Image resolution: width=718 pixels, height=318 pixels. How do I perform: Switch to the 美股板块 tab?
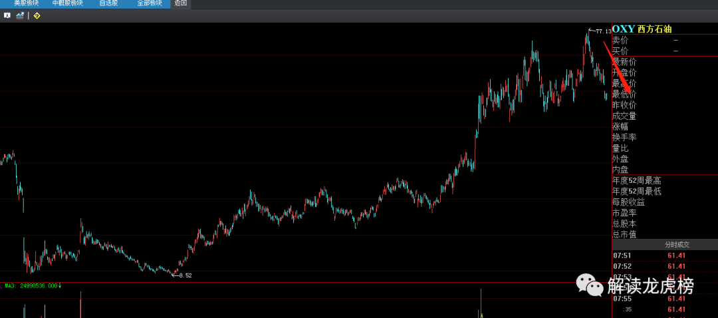click(x=26, y=3)
